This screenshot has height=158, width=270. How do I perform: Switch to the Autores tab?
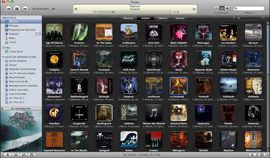(180, 18)
